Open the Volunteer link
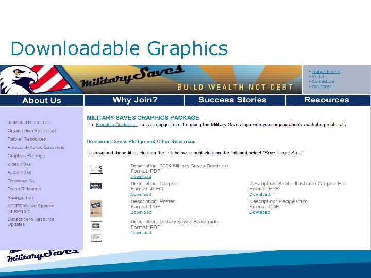This screenshot has height=278, width=371. (321, 86)
